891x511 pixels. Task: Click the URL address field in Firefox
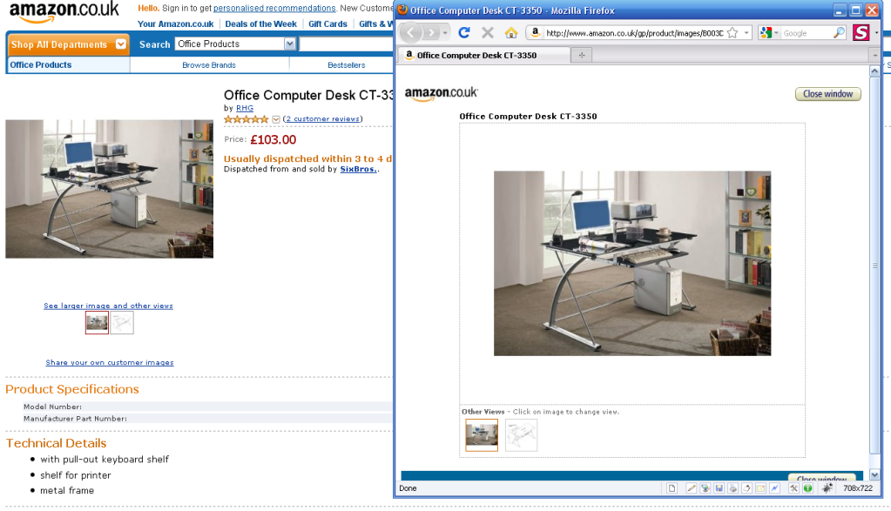[633, 33]
